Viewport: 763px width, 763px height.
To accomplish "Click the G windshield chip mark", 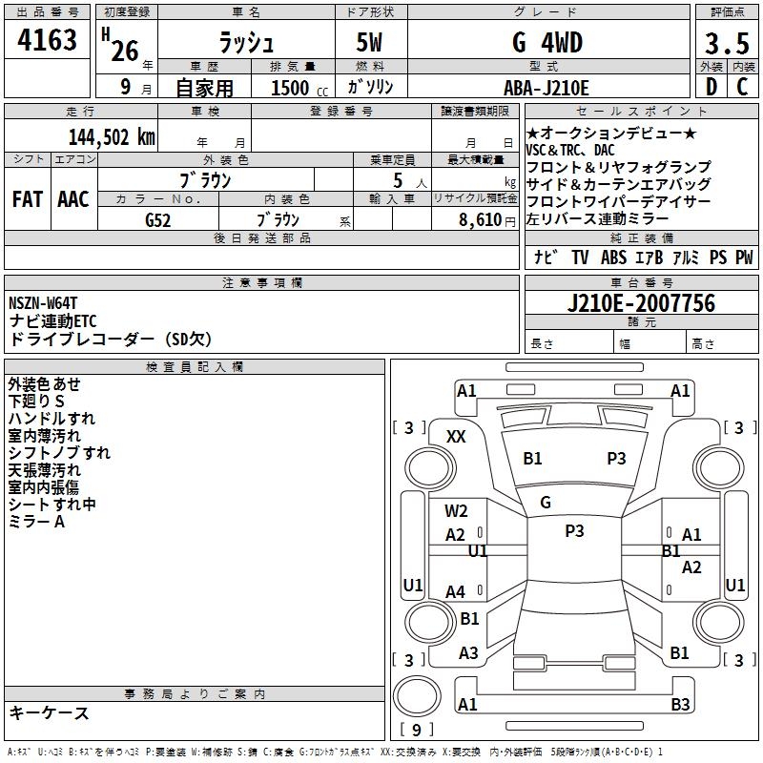I will pos(546,503).
